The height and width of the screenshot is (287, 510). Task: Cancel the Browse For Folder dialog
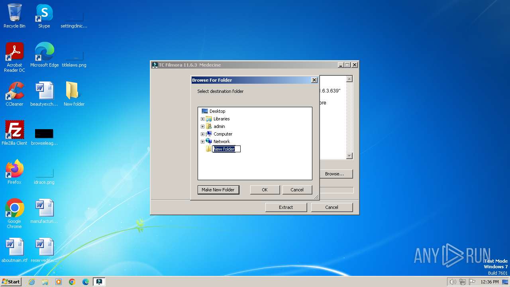point(297,190)
